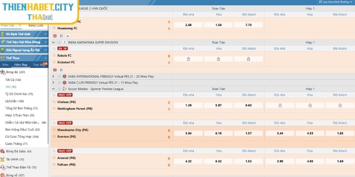355x177 pixels.
Task: Switch to the Sớm tab
Action: pos(5,65)
